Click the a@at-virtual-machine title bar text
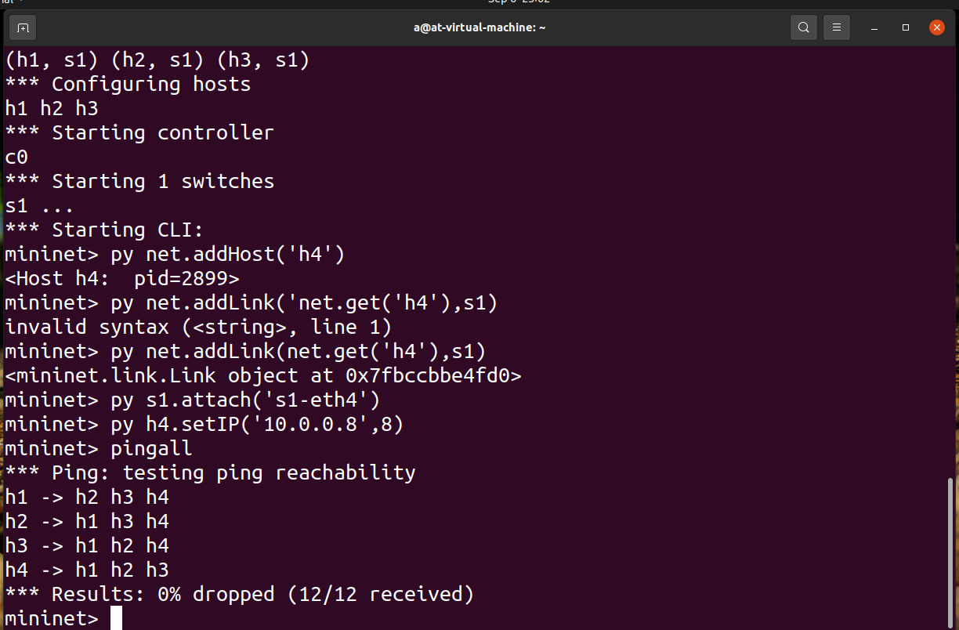 tap(479, 27)
